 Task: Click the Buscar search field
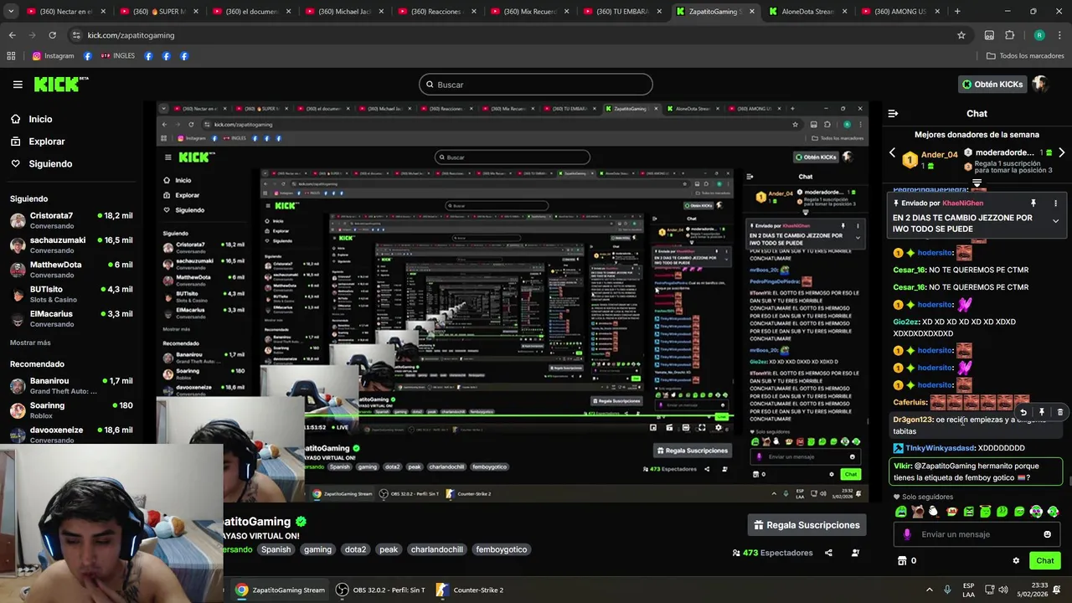[x=536, y=85]
